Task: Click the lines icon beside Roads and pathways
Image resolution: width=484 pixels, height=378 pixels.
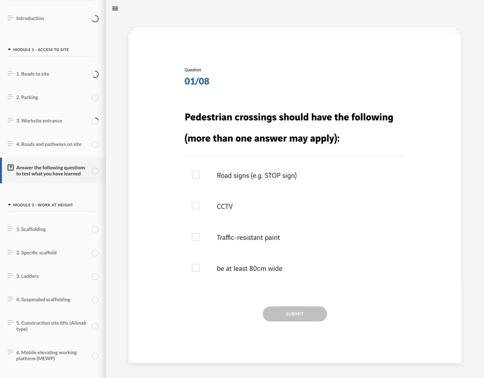Action: click(x=10, y=144)
